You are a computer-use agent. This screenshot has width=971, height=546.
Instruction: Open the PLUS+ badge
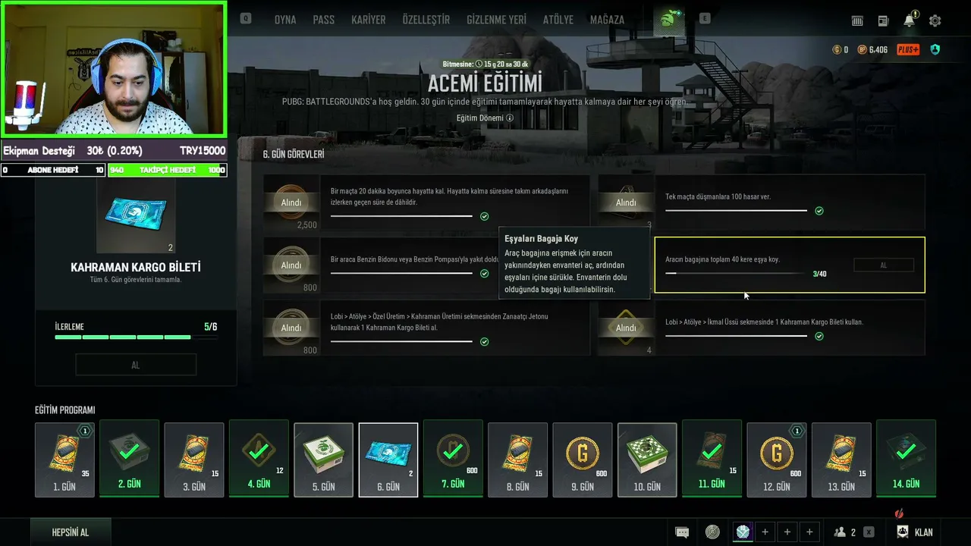(908, 50)
